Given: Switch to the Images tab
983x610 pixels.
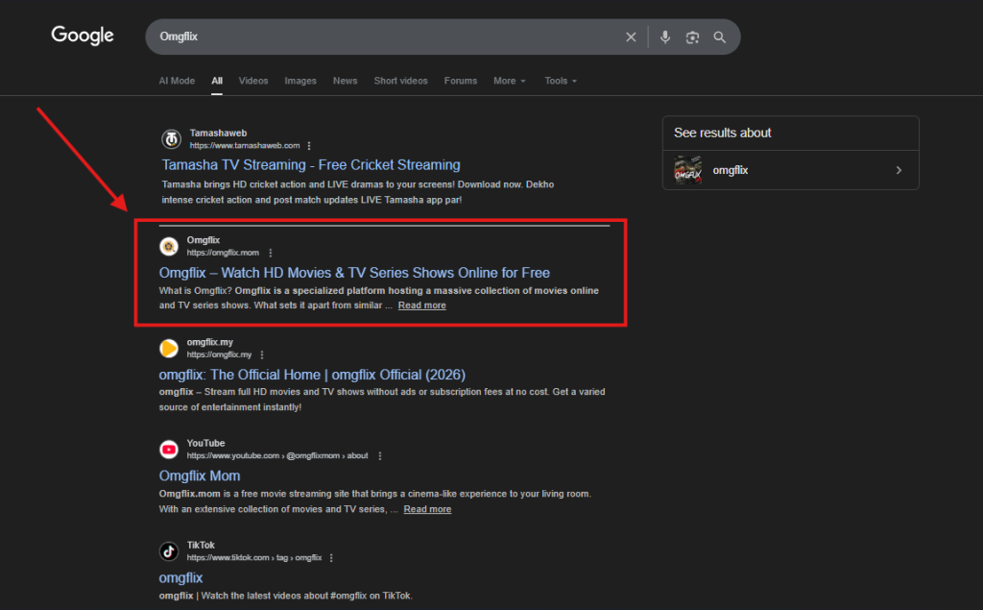Looking at the screenshot, I should pos(300,81).
